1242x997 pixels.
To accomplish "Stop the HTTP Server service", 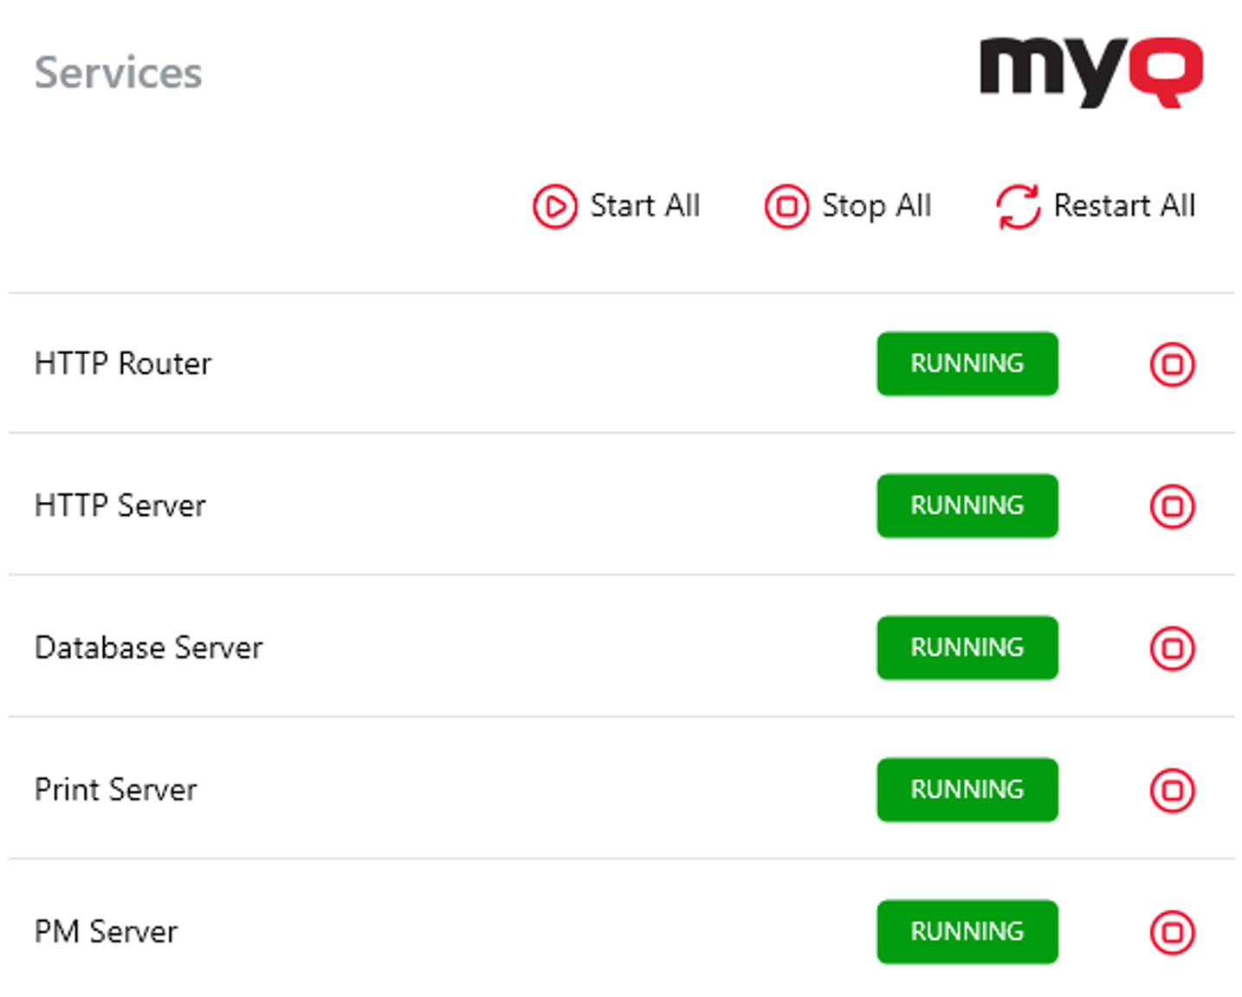I will (1172, 506).
